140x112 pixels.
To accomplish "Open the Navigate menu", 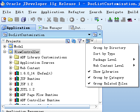I will [115, 12].
